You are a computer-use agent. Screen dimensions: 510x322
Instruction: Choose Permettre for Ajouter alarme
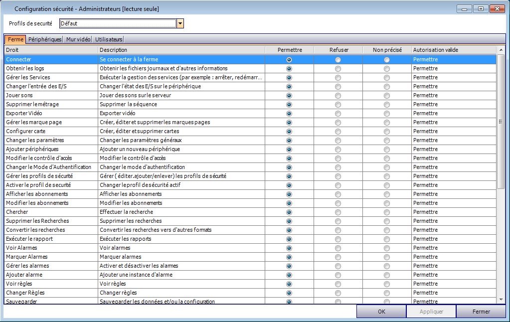coord(289,275)
